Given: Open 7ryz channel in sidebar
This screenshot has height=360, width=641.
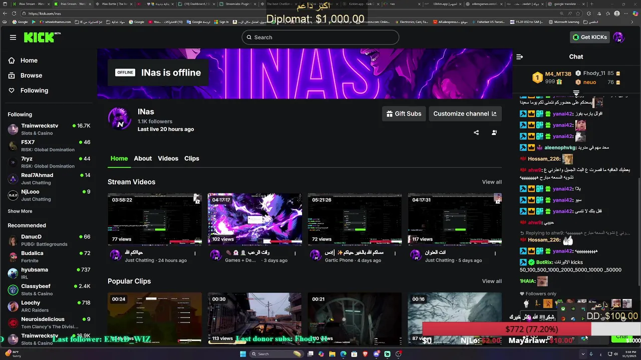Looking at the screenshot, I should [x=49, y=162].
